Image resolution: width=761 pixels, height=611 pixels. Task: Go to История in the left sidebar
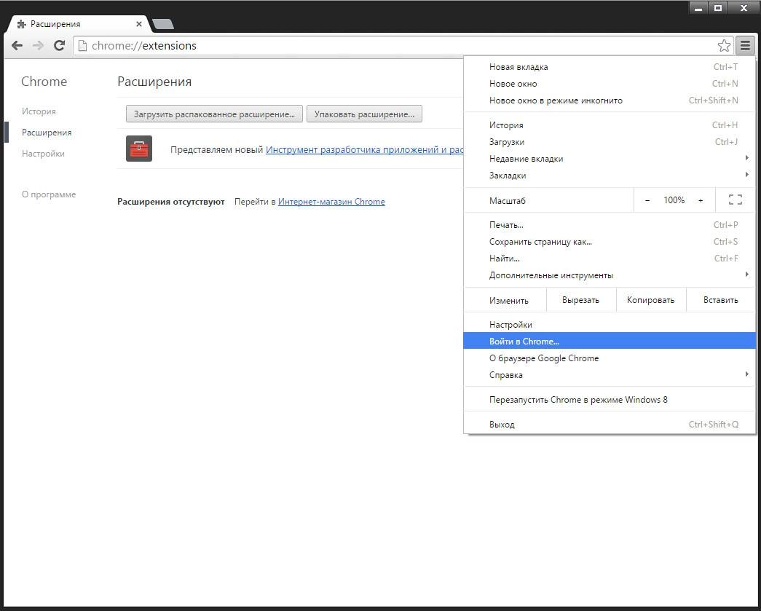point(39,111)
